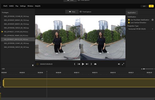Select footage VID_20190226_160401_00_012.insv

point(16,36)
